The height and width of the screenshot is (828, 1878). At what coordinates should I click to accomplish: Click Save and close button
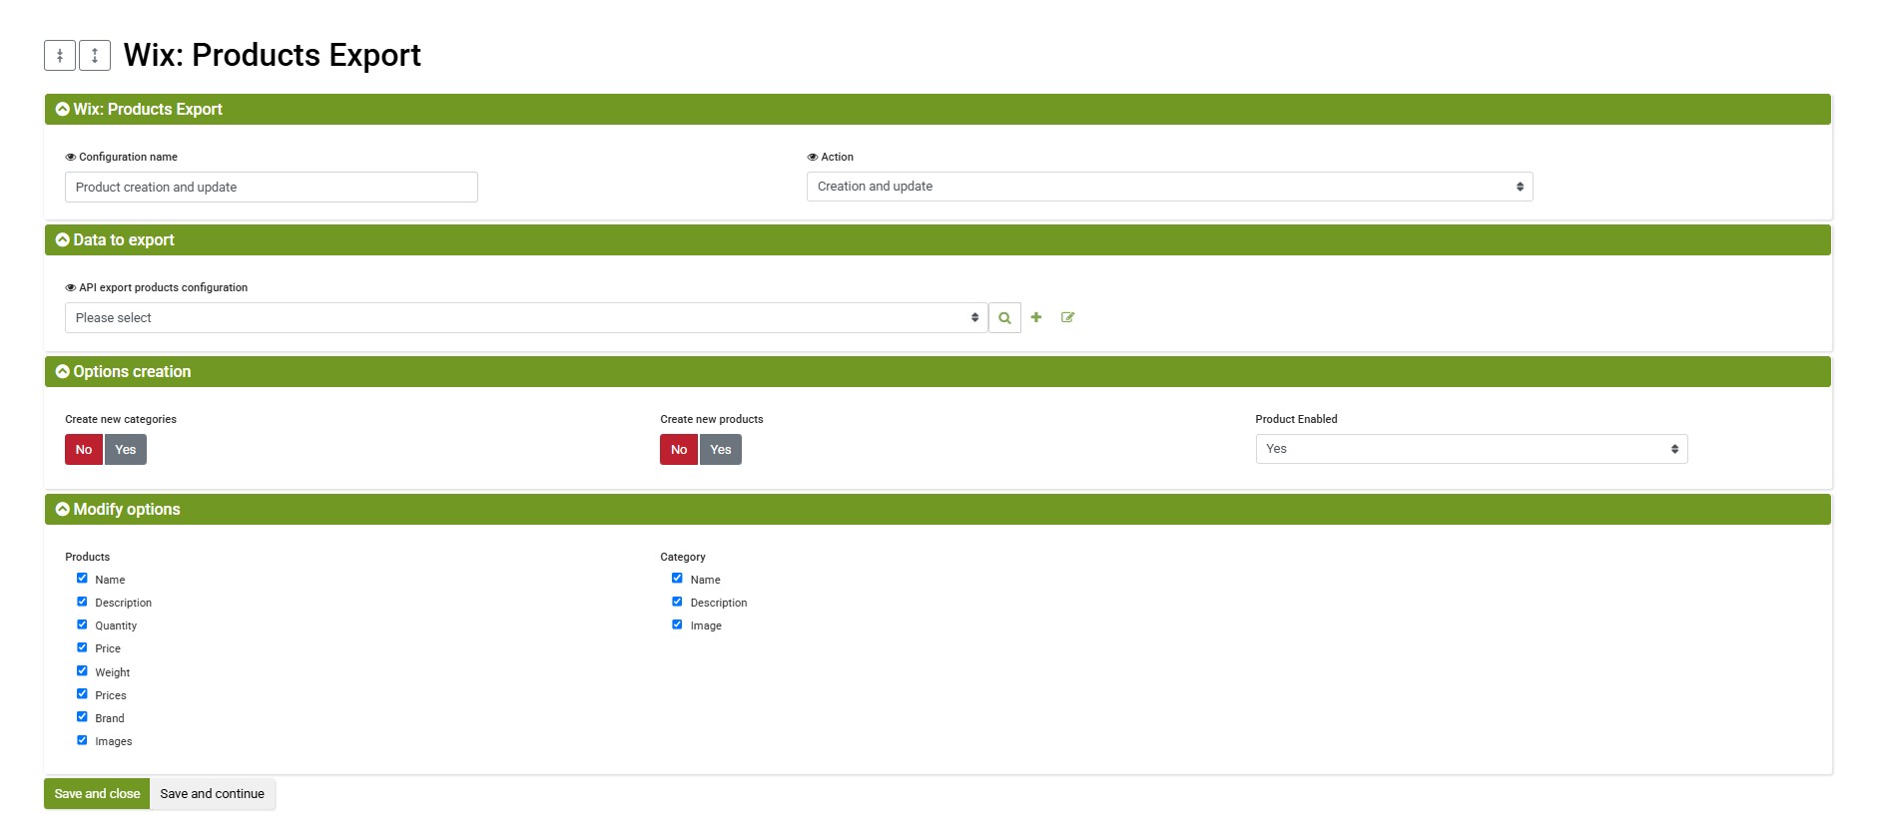point(97,794)
